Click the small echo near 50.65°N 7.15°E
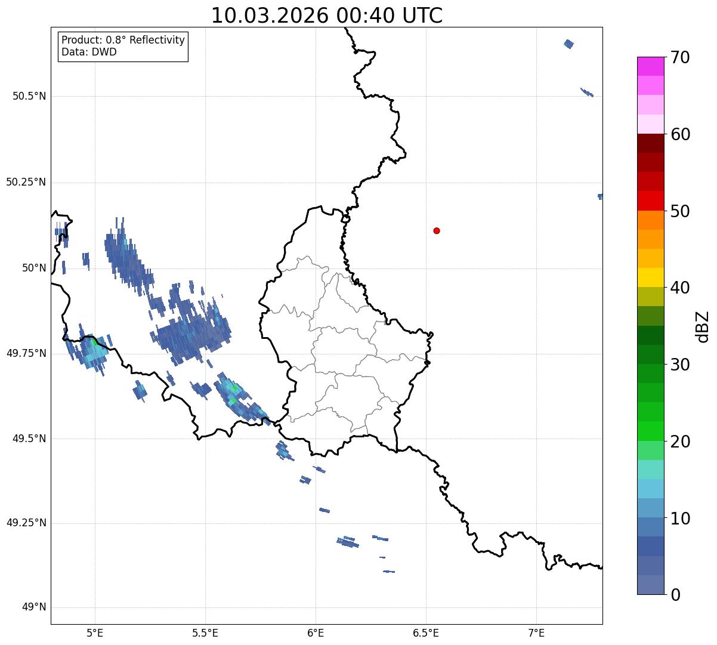 [568, 44]
